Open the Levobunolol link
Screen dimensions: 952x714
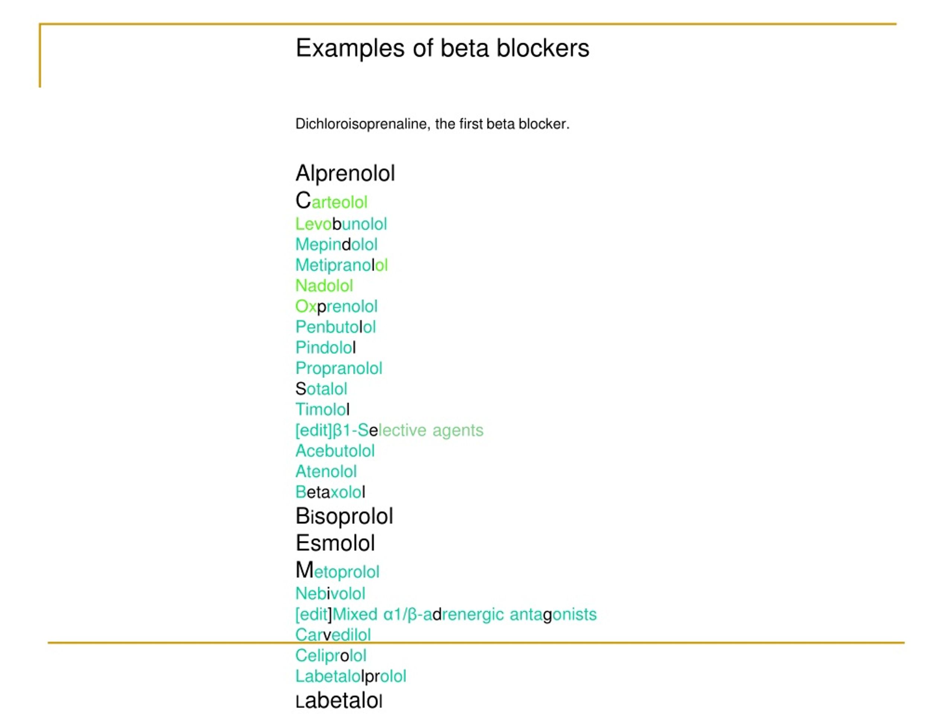click(x=341, y=224)
